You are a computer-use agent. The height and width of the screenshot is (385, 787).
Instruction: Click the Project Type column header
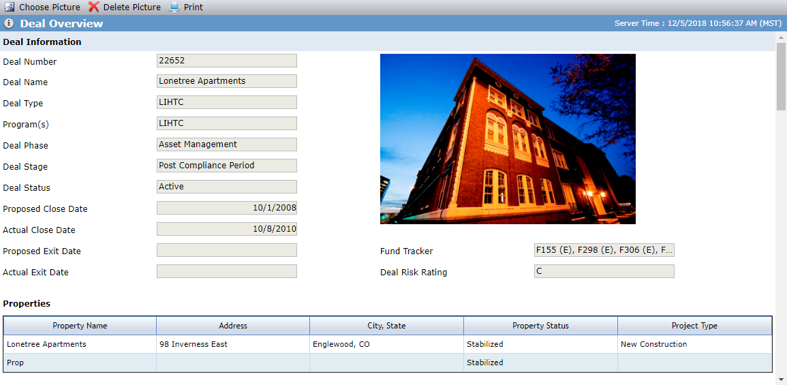[694, 326]
